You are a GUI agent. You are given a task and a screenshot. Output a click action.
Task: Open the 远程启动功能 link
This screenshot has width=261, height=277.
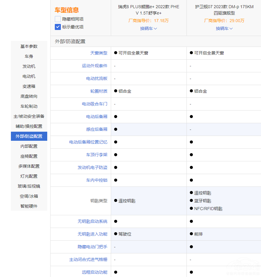[x=95, y=272]
